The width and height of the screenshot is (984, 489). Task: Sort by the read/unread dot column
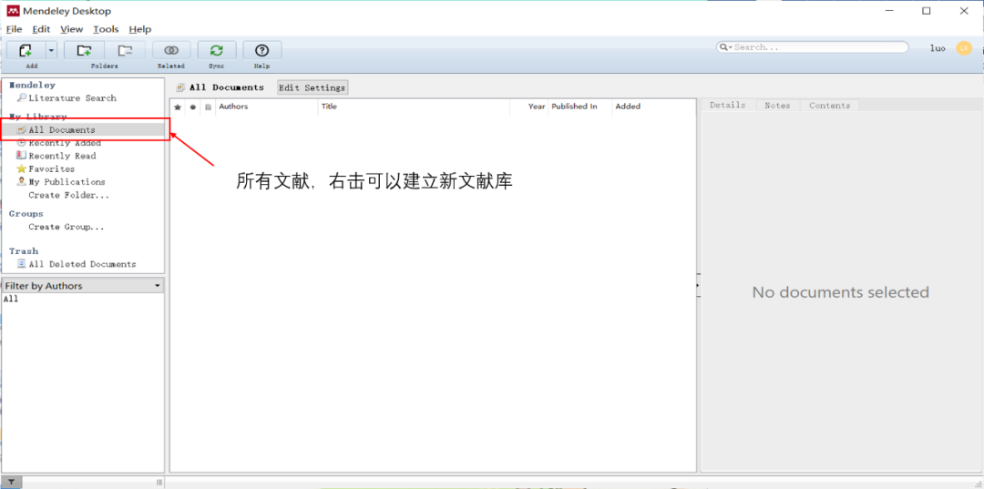pos(192,107)
